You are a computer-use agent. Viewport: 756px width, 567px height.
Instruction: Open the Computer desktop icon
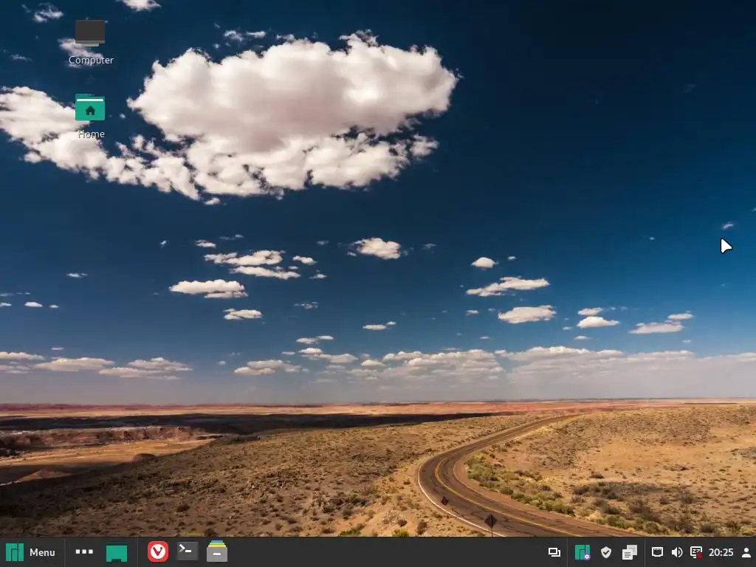pyautogui.click(x=90, y=42)
